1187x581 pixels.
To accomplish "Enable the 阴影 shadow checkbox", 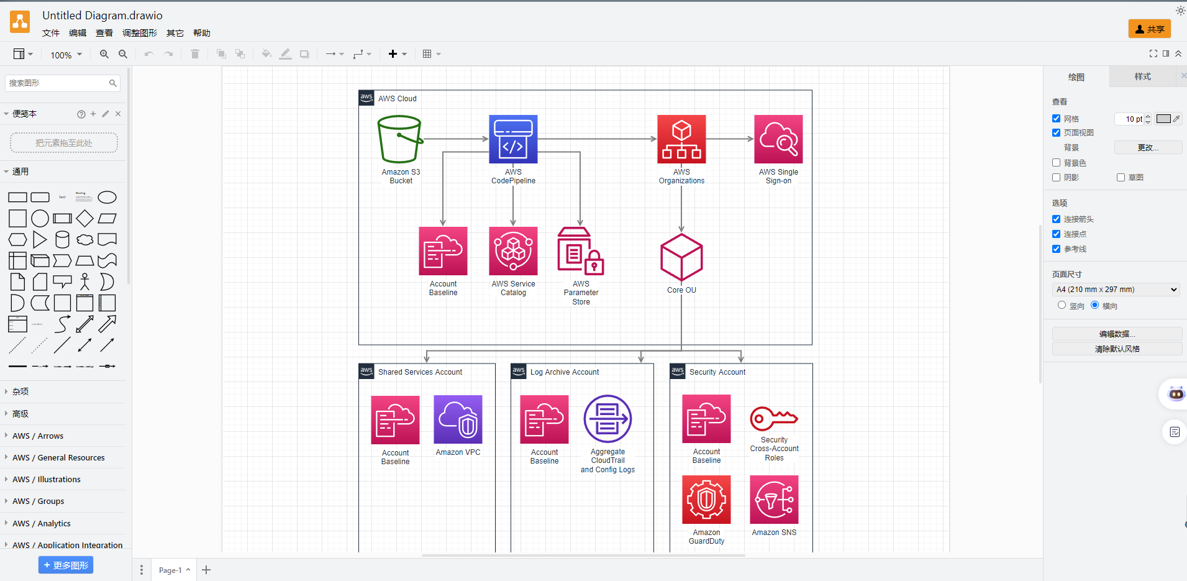I will click(1056, 177).
